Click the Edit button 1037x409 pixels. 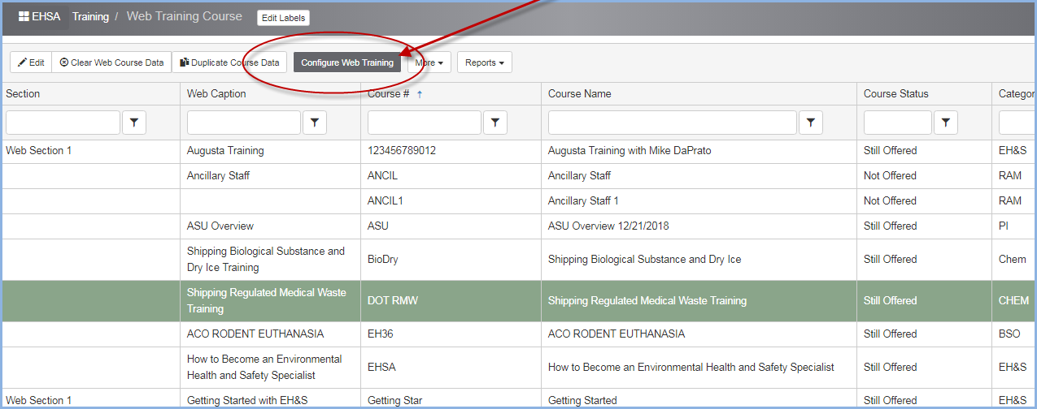point(31,62)
